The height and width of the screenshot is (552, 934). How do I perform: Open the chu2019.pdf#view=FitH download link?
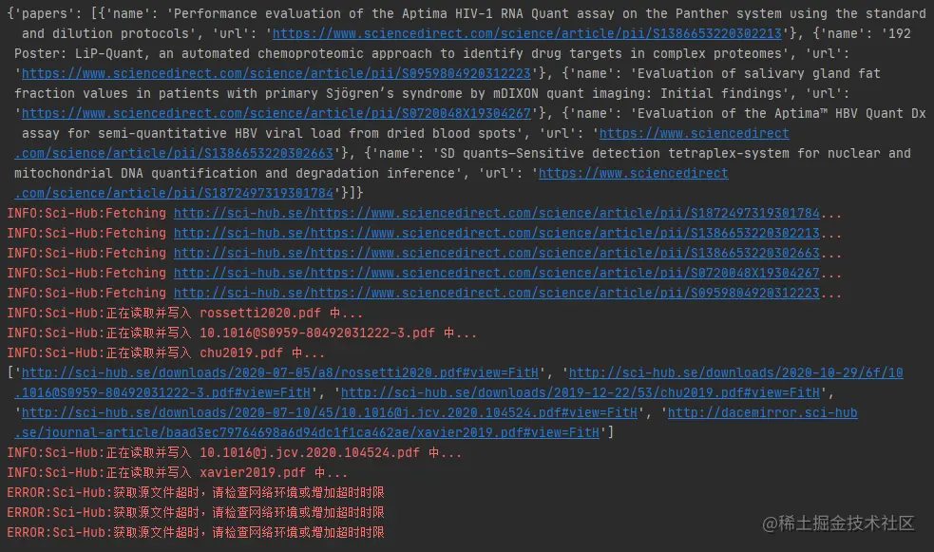click(581, 393)
